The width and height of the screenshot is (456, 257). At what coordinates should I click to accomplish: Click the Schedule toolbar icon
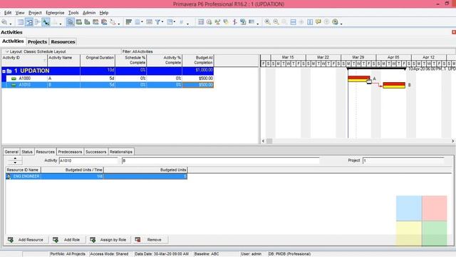[201, 22]
